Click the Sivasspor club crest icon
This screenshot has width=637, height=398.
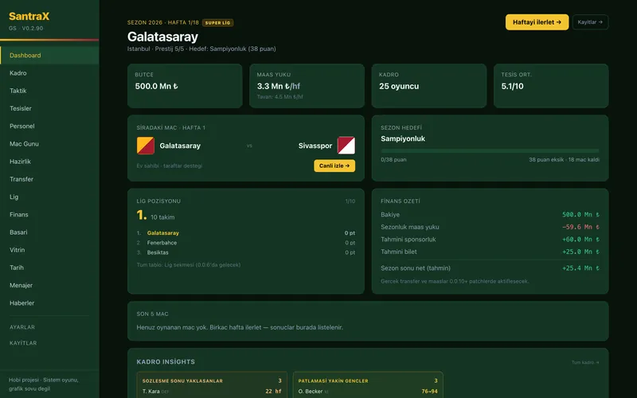[346, 146]
